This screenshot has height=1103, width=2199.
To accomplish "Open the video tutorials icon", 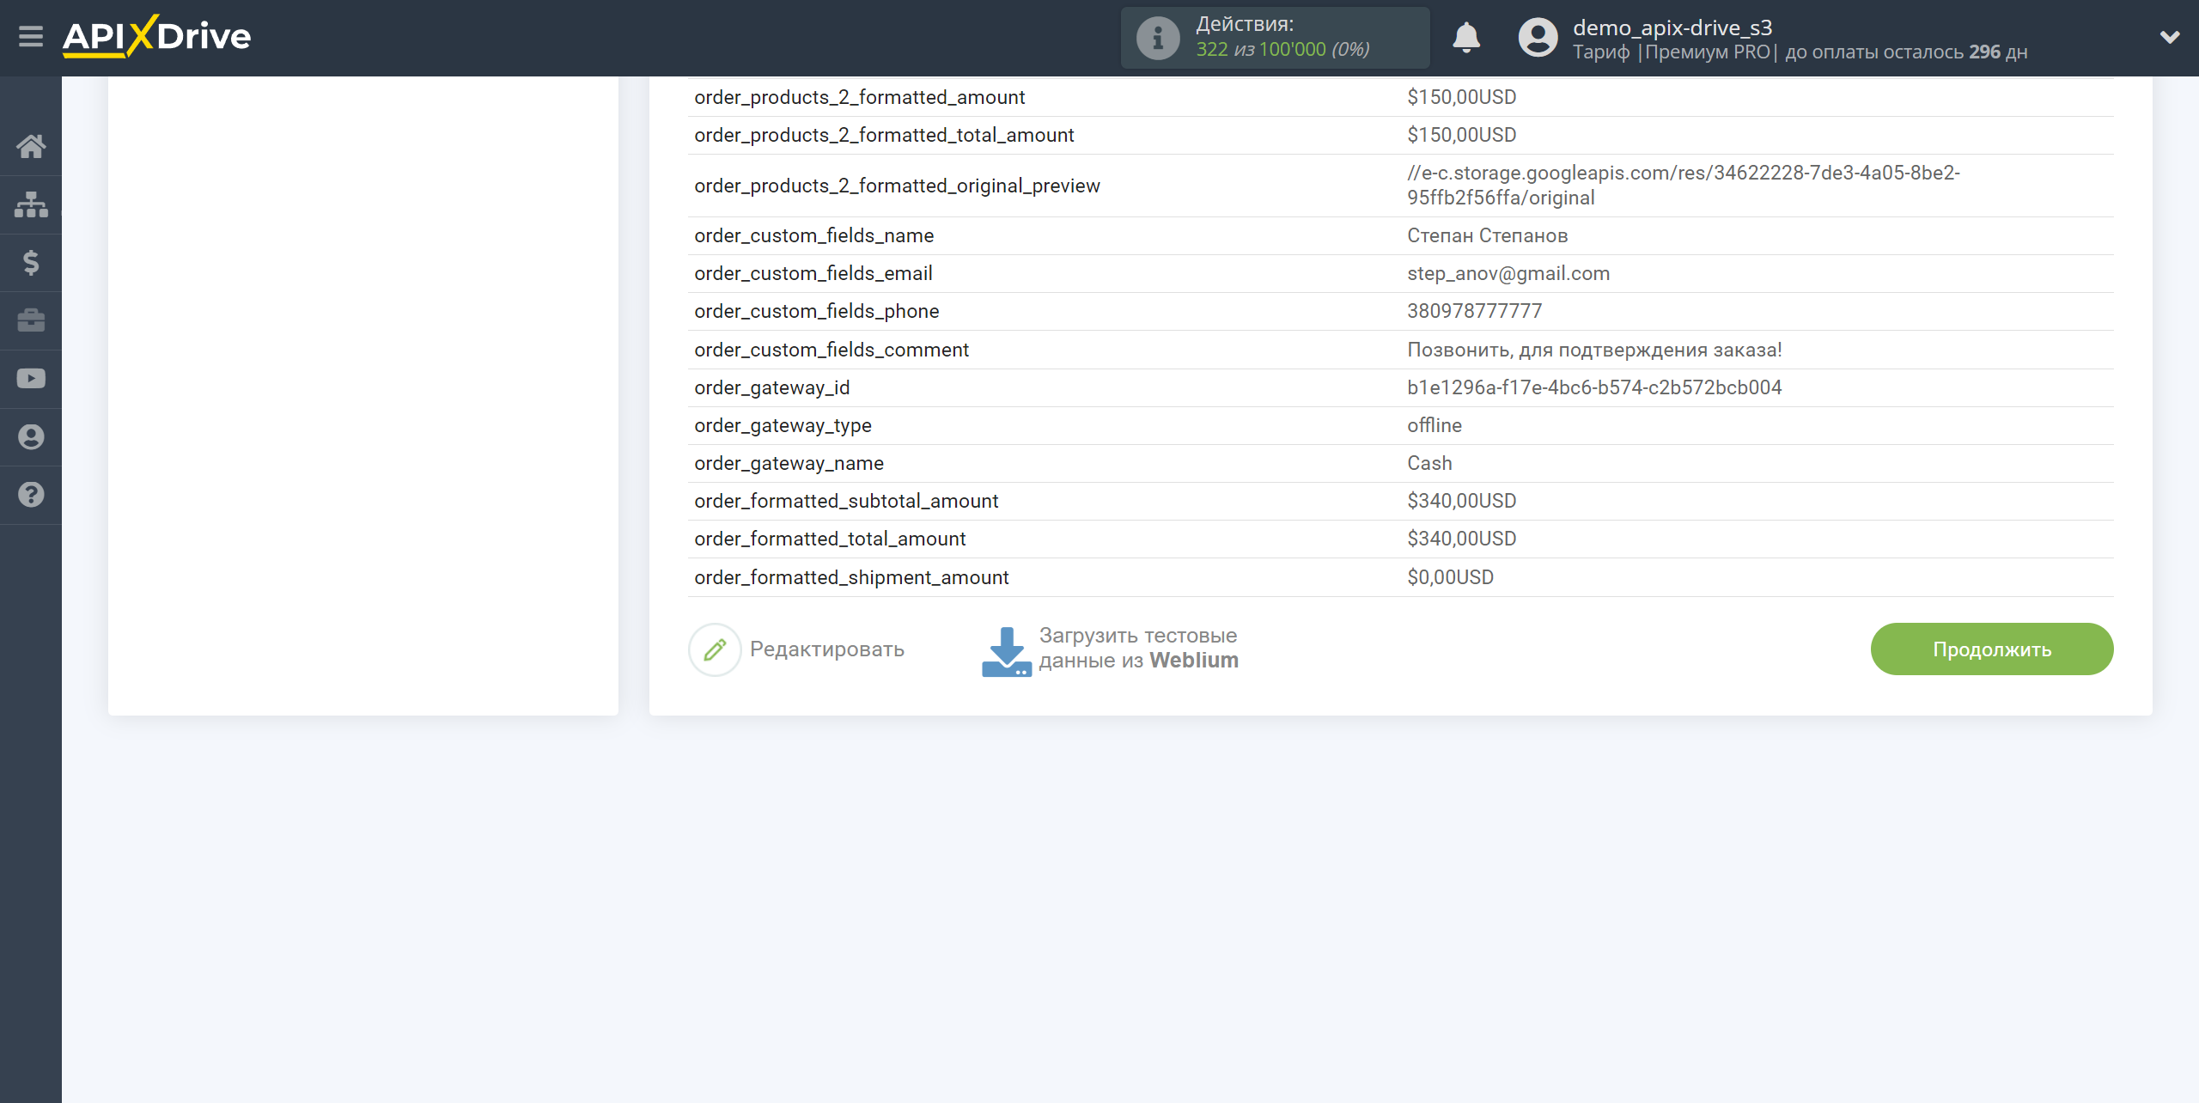I will (x=31, y=379).
